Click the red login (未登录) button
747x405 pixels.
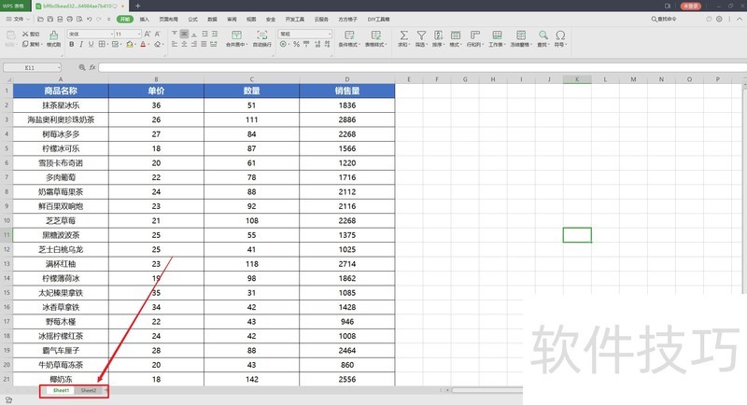691,6
